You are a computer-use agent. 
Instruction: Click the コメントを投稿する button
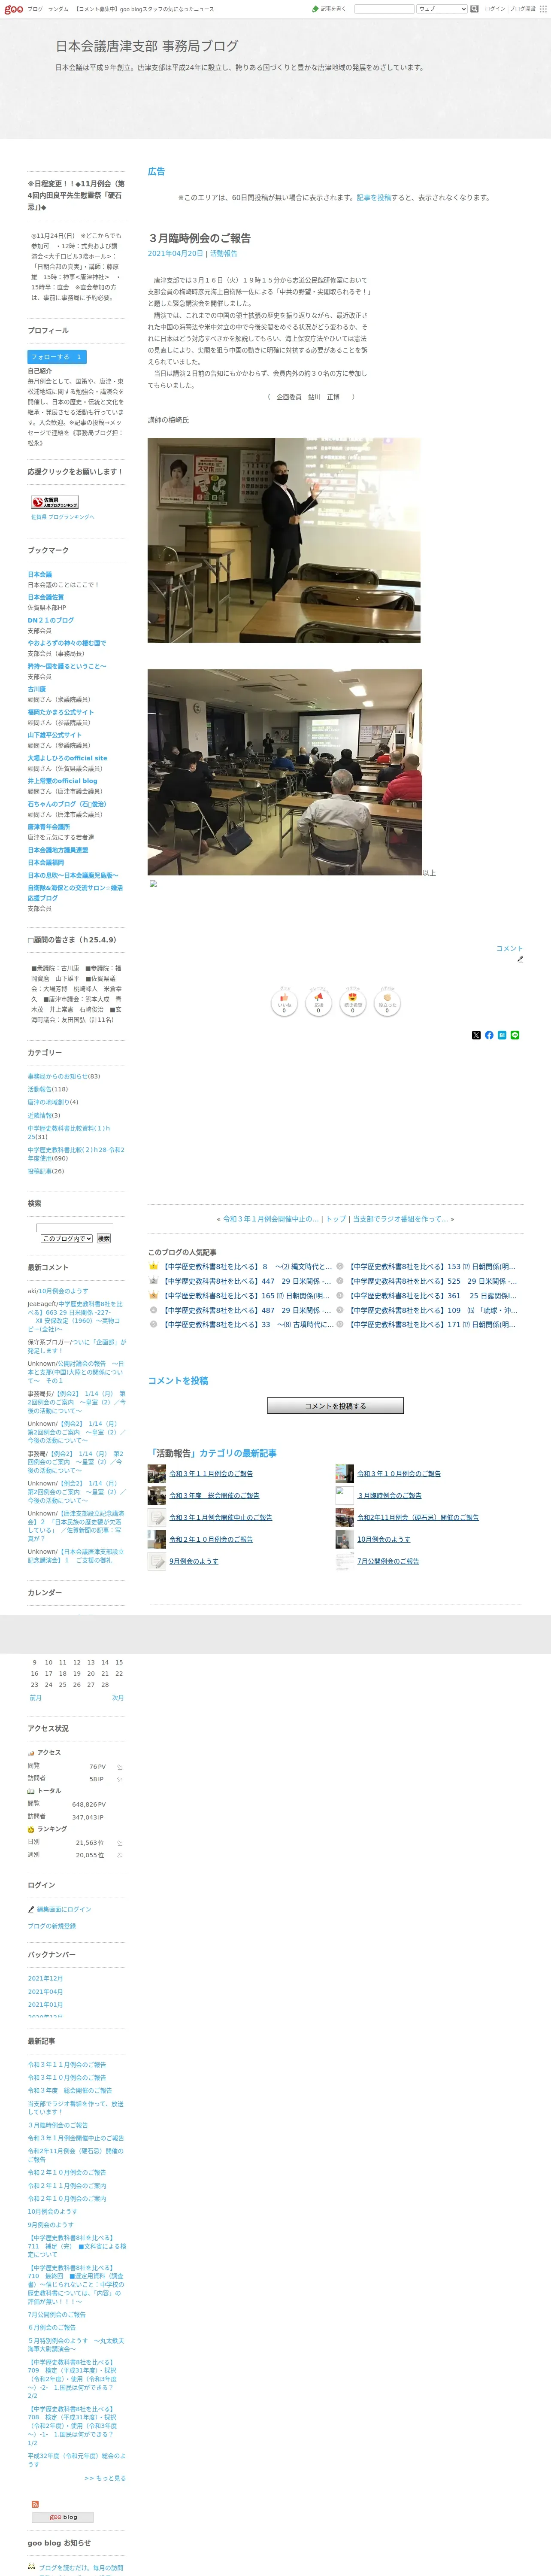tap(335, 1405)
